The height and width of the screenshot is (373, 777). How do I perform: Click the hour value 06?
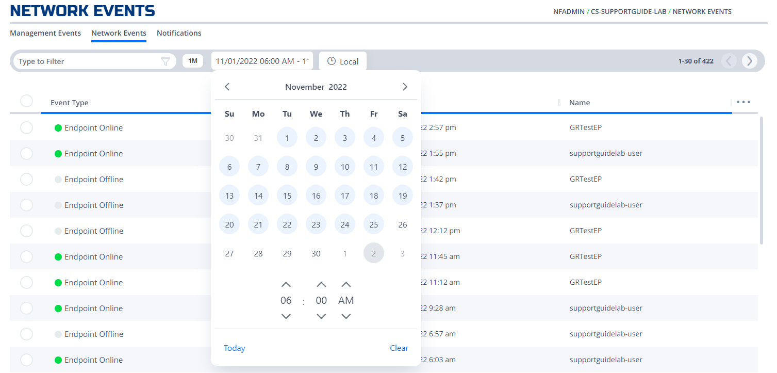(x=286, y=300)
